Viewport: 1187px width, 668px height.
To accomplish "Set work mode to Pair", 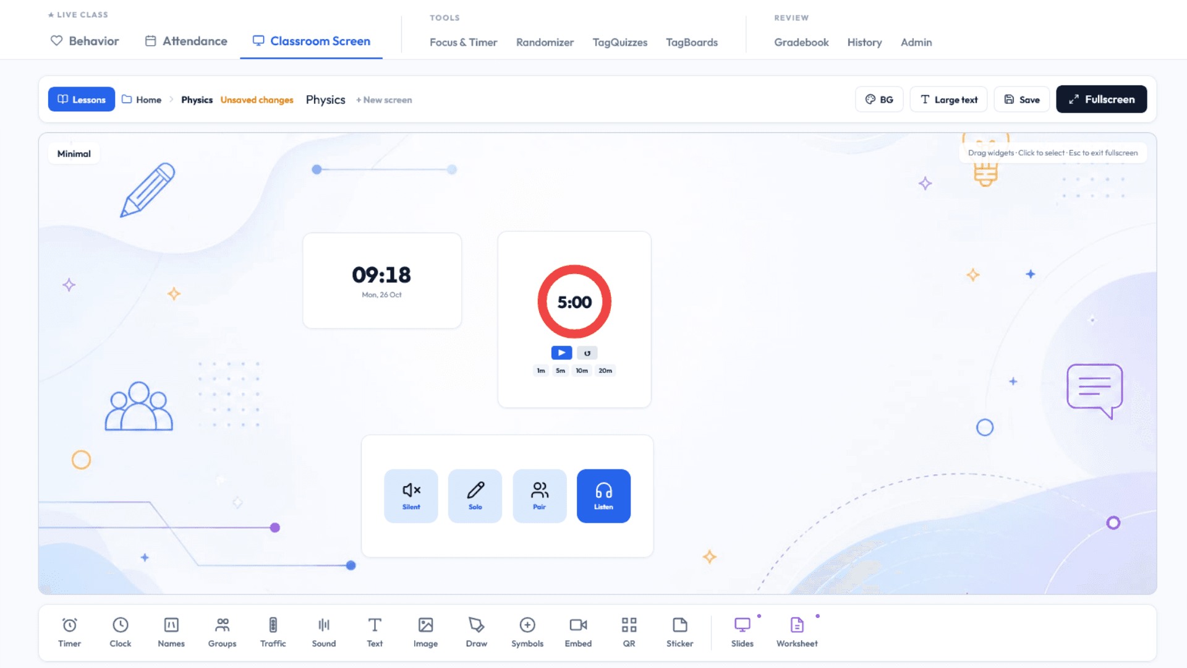I will [x=540, y=496].
